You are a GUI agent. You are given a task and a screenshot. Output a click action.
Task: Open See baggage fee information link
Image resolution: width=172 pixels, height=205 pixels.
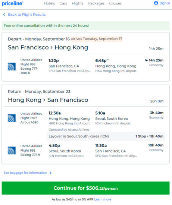coord(25,173)
